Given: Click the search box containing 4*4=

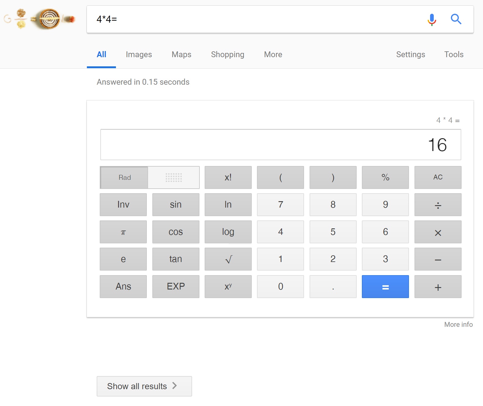Looking at the screenshot, I should [x=257, y=19].
